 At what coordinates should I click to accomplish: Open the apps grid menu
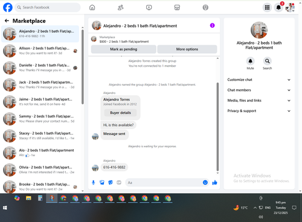tap(267, 7)
